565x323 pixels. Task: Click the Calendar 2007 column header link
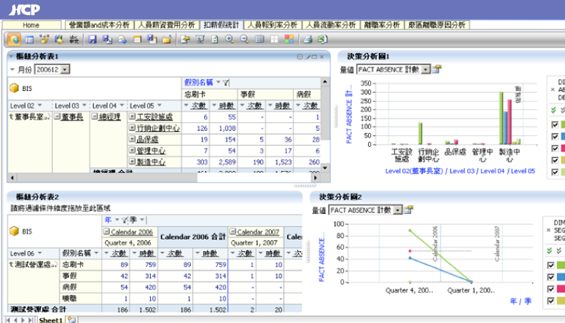tap(258, 232)
